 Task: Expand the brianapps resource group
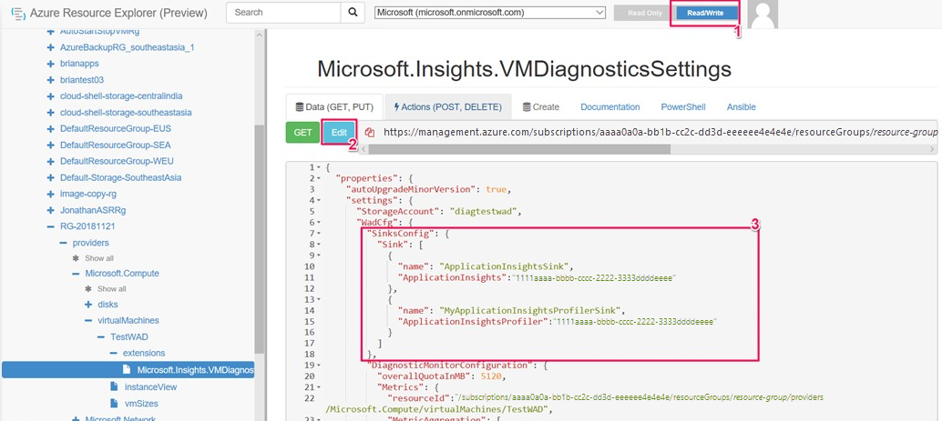tap(50, 63)
